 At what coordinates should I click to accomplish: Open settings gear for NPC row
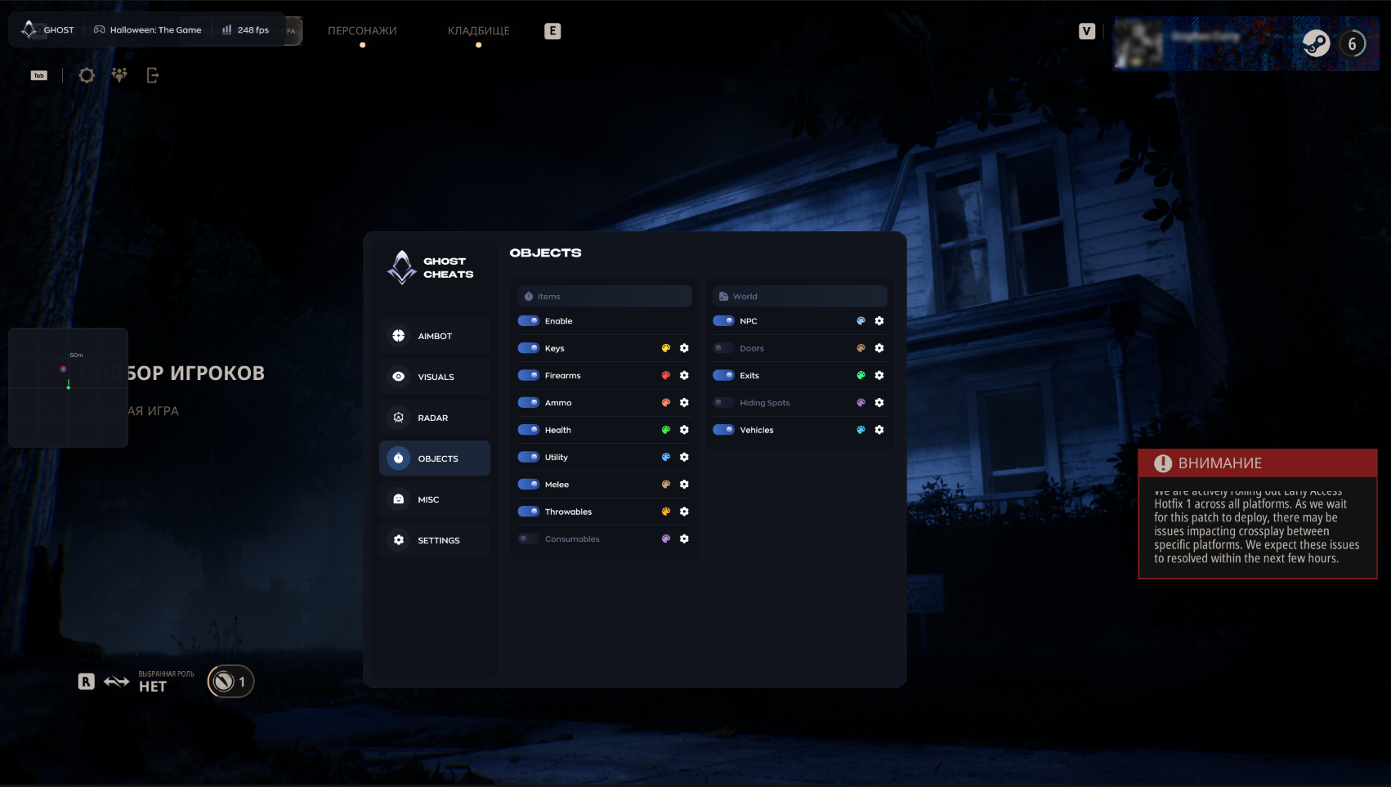[x=879, y=321]
